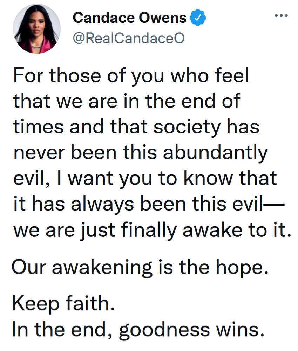
Task: Click the line "For those of you who feel"
Action: coord(131,76)
